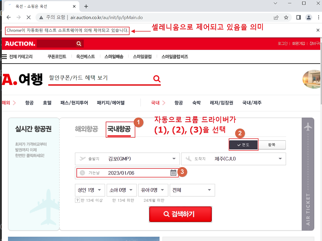Click the red travel search magnifier

pyautogui.click(x=157, y=79)
